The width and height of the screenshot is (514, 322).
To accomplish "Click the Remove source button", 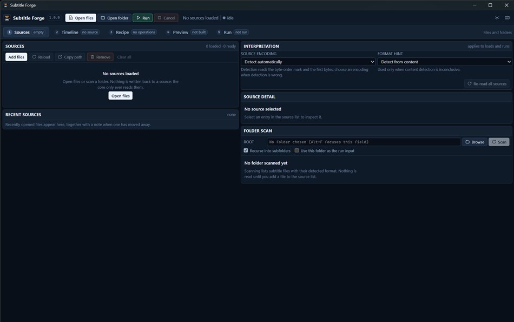I will point(100,57).
